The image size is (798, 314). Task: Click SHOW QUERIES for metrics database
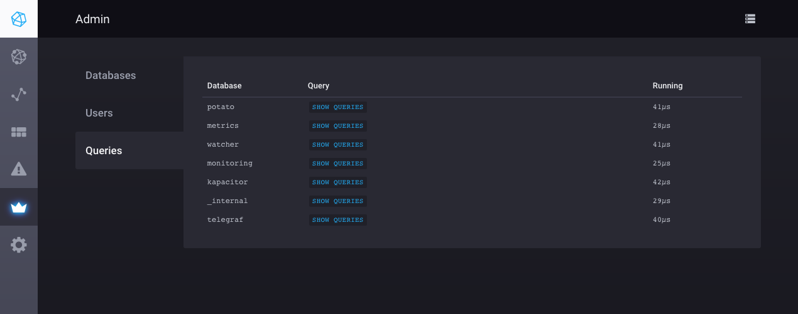click(337, 126)
